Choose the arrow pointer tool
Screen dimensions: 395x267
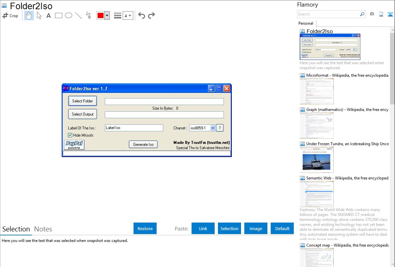(x=39, y=15)
